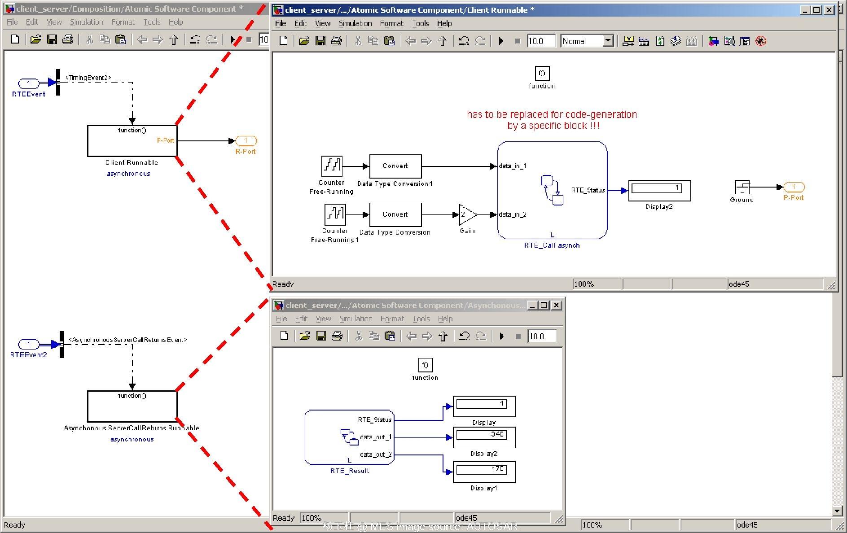The image size is (847, 533).
Task: Select Display2 block in Client Runnable window
Action: [x=659, y=191]
